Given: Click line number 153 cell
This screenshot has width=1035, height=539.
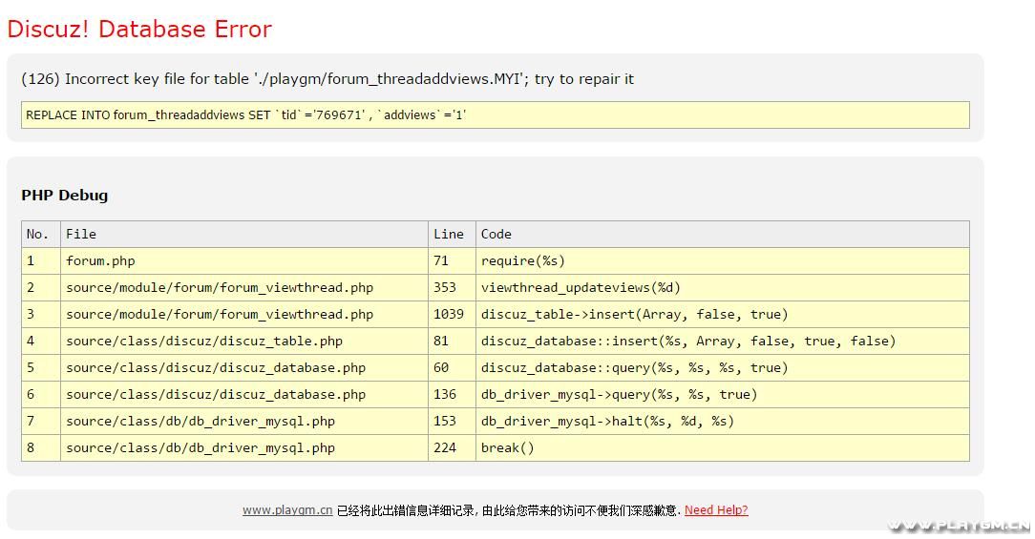Looking at the screenshot, I should 453,422.
